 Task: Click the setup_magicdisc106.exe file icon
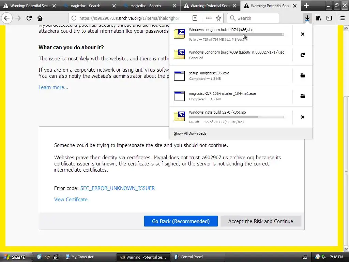point(179,76)
